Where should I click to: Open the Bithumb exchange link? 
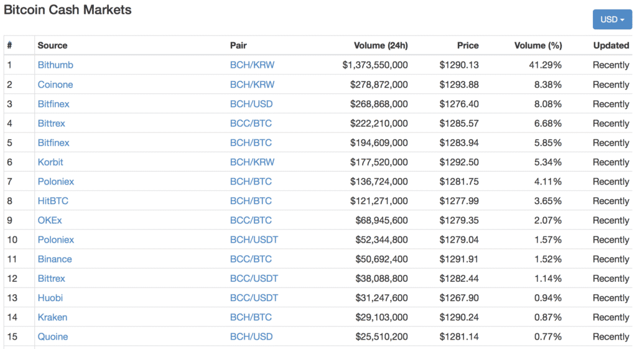pyautogui.click(x=55, y=65)
